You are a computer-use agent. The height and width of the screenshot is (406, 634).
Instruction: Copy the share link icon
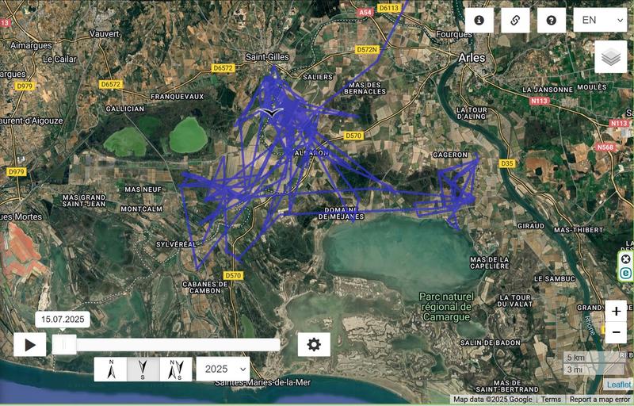tap(515, 20)
